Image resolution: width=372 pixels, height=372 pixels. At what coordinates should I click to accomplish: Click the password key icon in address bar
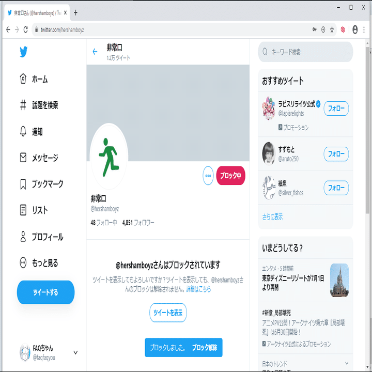click(x=314, y=29)
